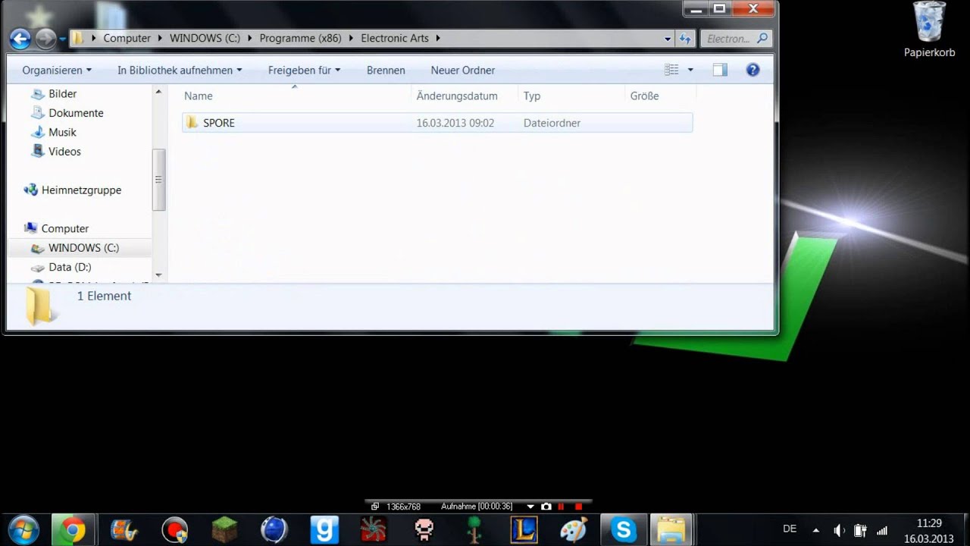This screenshot has width=970, height=546.
Task: Click the volume speaker tray icon
Action: (839, 531)
